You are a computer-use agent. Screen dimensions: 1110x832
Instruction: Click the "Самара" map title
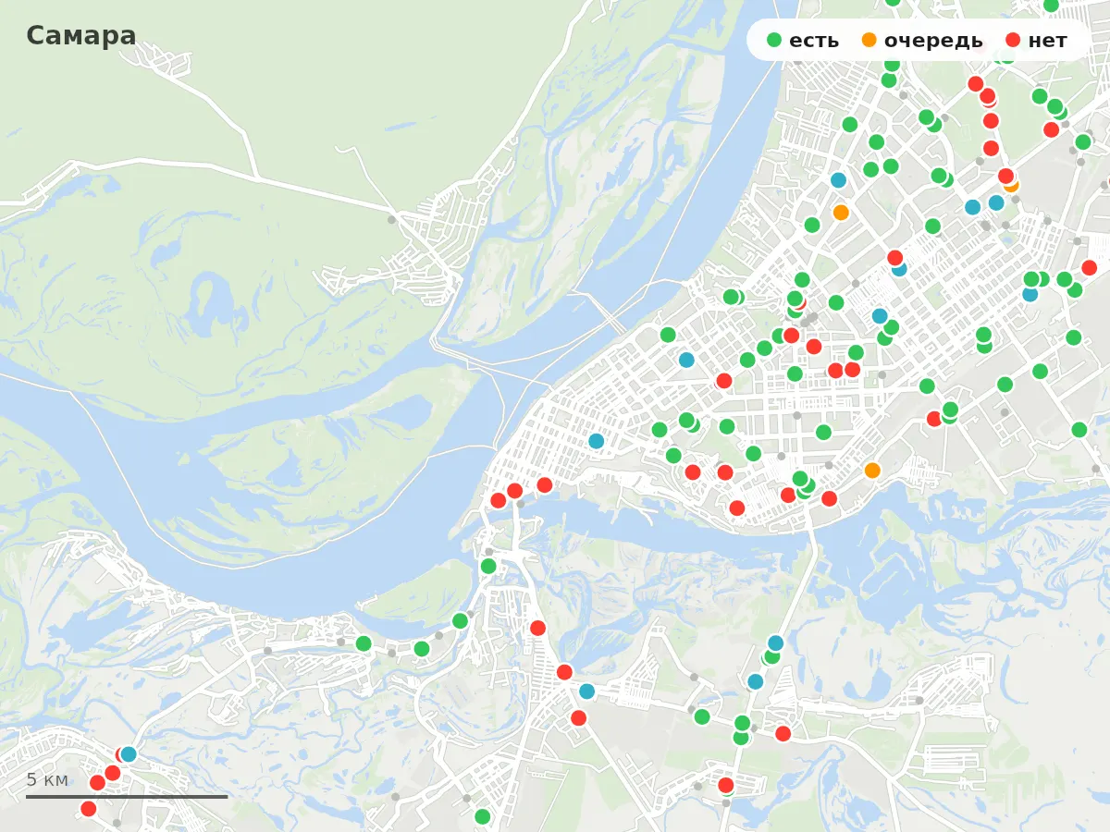pyautogui.click(x=81, y=36)
